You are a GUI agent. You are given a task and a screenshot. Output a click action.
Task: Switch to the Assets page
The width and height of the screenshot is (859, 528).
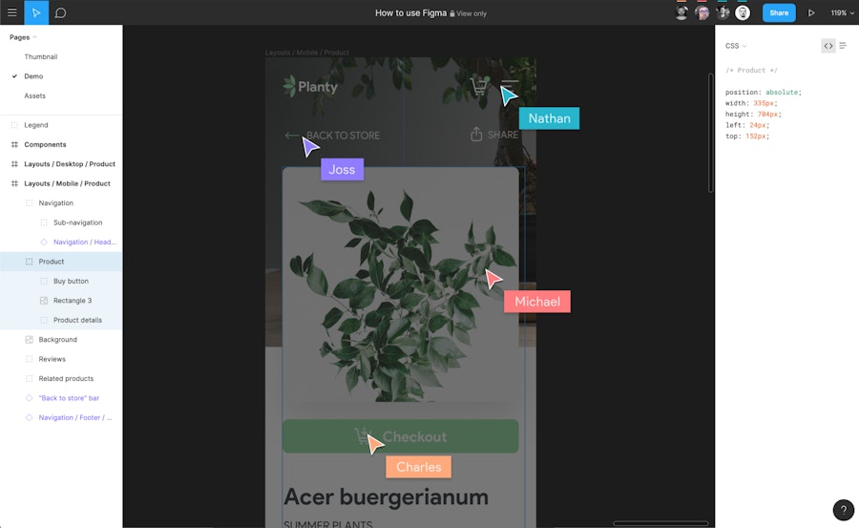34,95
